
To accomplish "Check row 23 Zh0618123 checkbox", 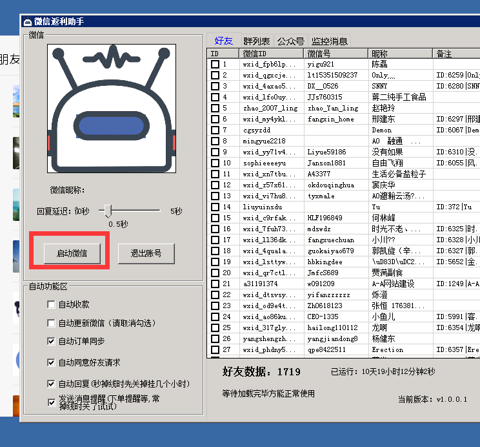I will (x=215, y=306).
